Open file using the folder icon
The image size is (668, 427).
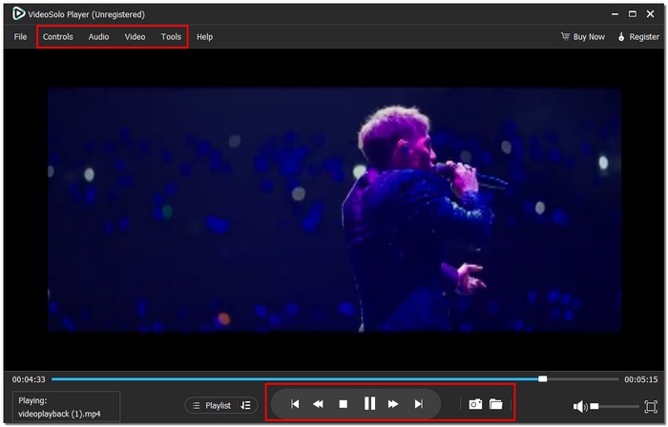496,404
